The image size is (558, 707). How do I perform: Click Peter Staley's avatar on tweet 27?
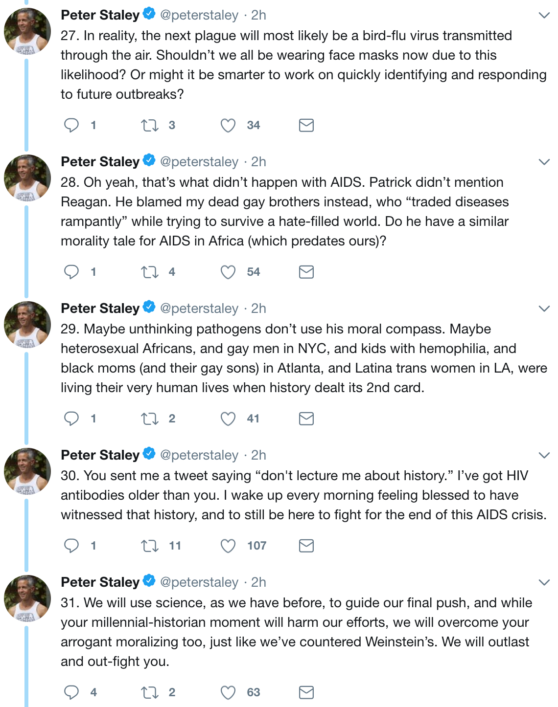[x=27, y=31]
